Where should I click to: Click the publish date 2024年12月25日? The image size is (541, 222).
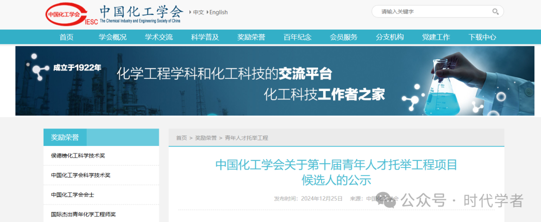click(x=322, y=198)
